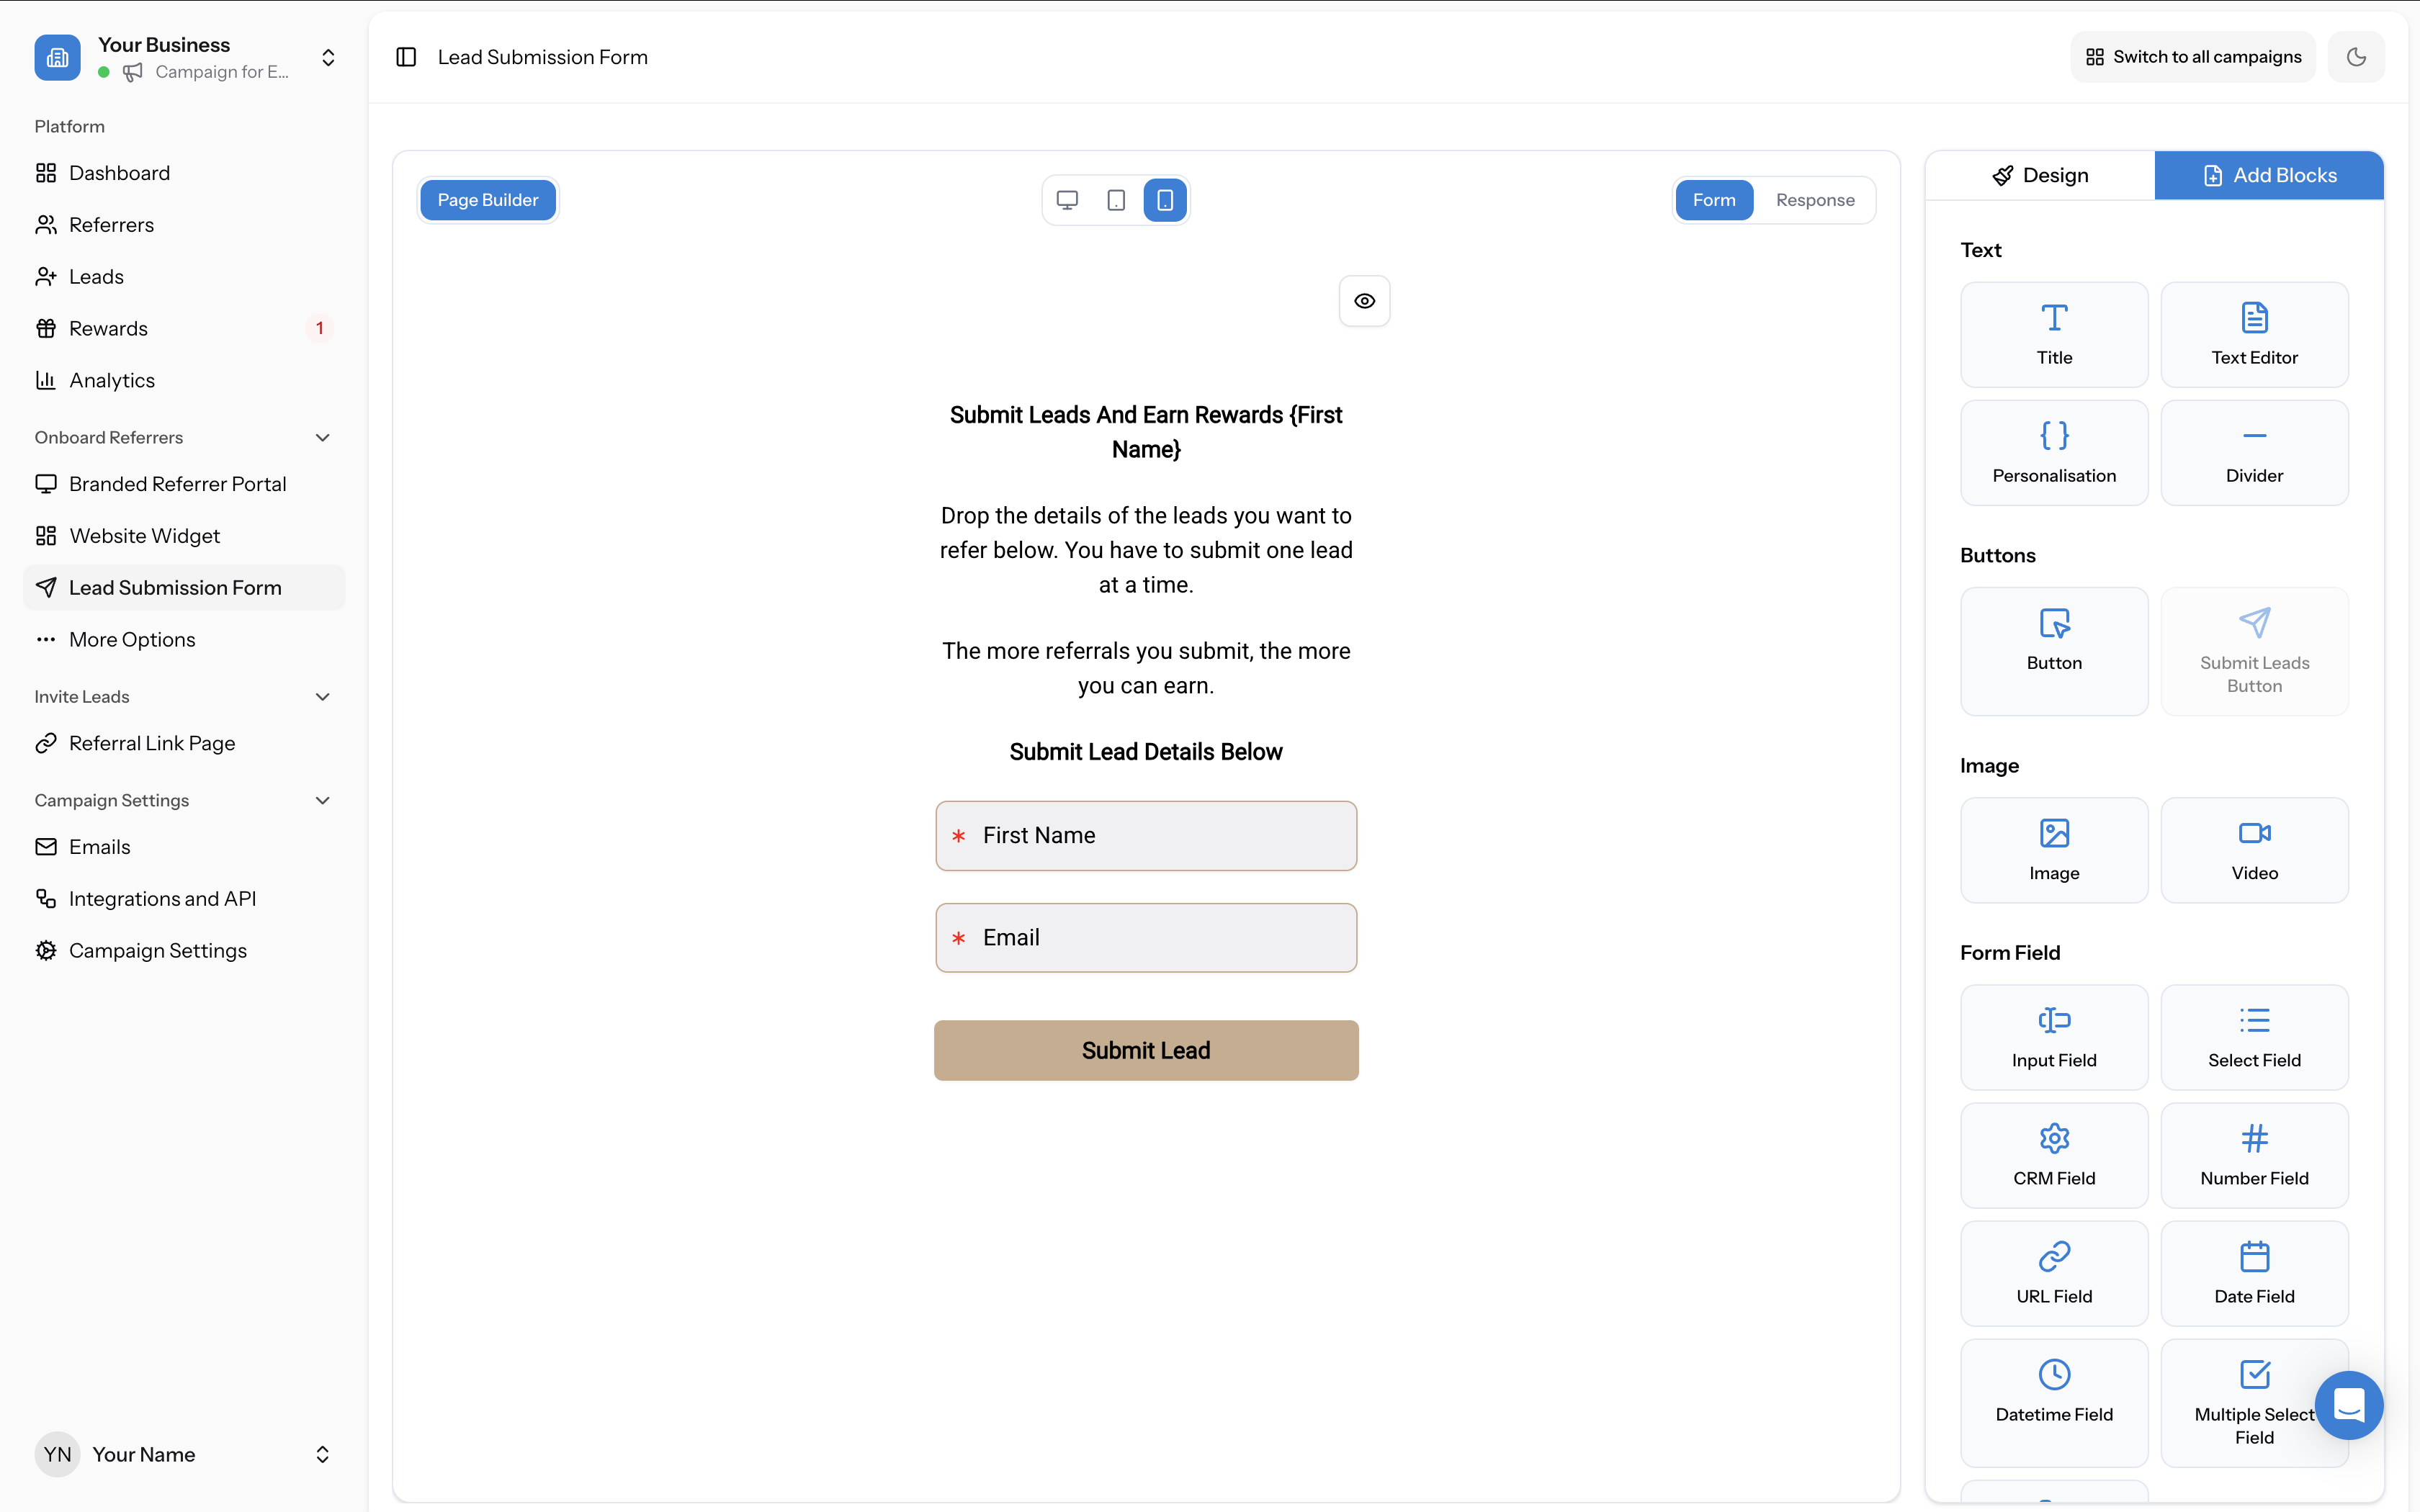Open the Page Builder
The height and width of the screenshot is (1512, 2420).
pyautogui.click(x=488, y=200)
